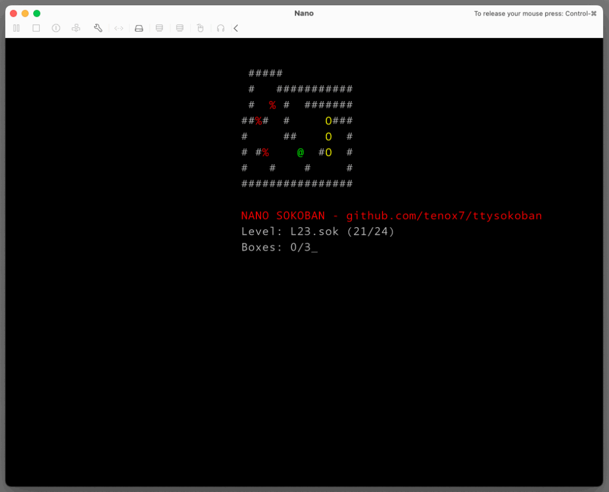Click disk stack icon beside hard disk
The image size is (609, 492).
pos(159,28)
